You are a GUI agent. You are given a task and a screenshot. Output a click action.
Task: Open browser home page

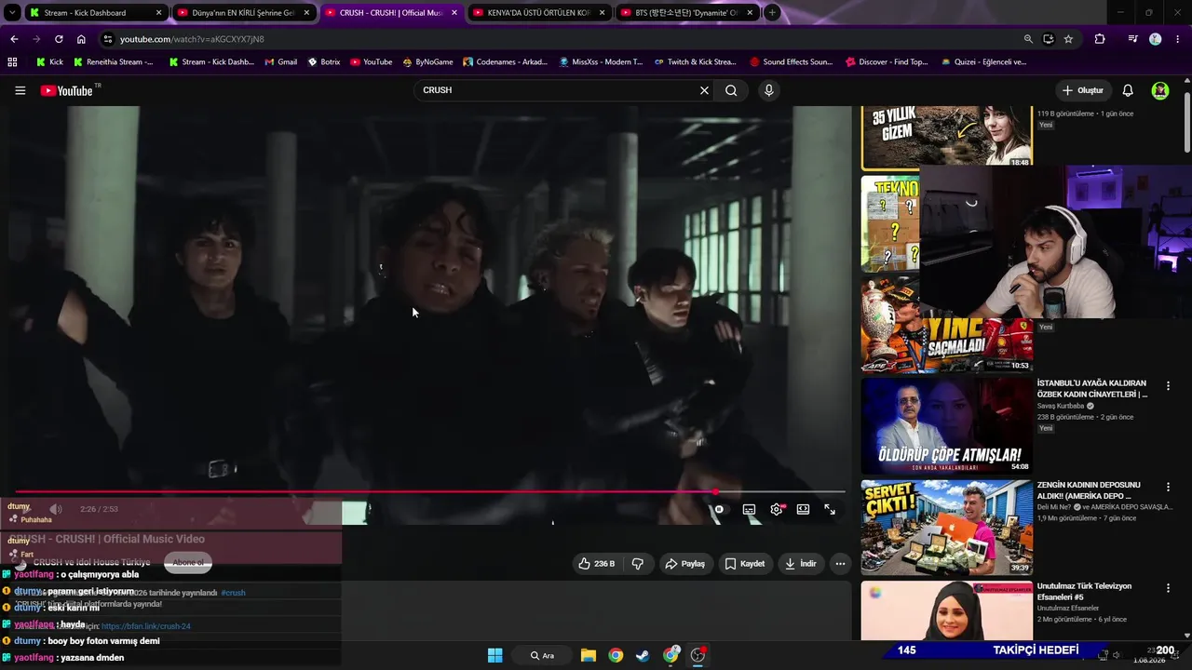[81, 39]
